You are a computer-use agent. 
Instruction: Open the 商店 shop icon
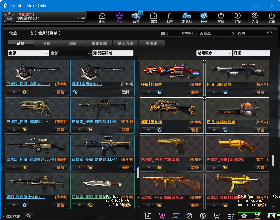(x=154, y=18)
